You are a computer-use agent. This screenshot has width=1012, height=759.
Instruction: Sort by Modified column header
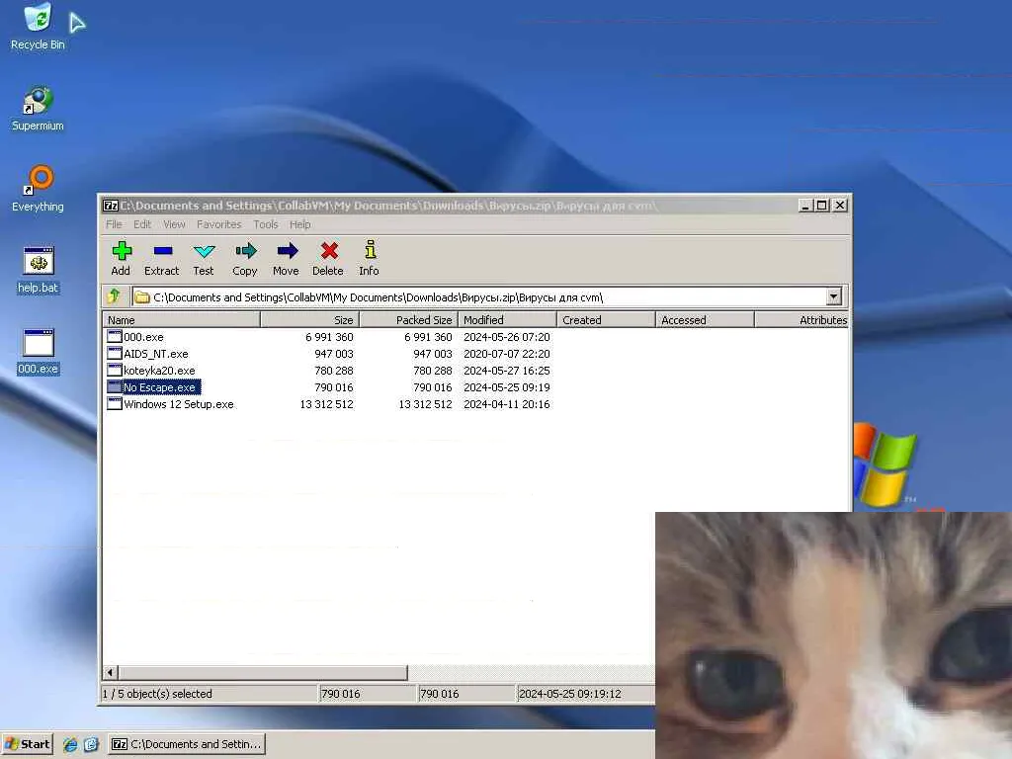(x=507, y=319)
